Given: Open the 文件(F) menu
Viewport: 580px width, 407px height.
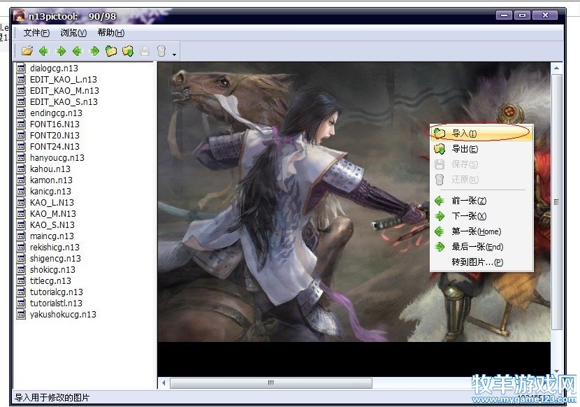Looking at the screenshot, I should 36,33.
